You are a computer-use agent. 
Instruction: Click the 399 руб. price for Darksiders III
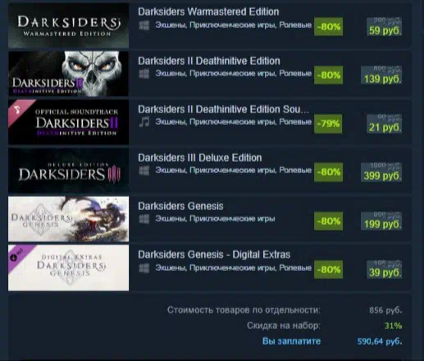(382, 176)
